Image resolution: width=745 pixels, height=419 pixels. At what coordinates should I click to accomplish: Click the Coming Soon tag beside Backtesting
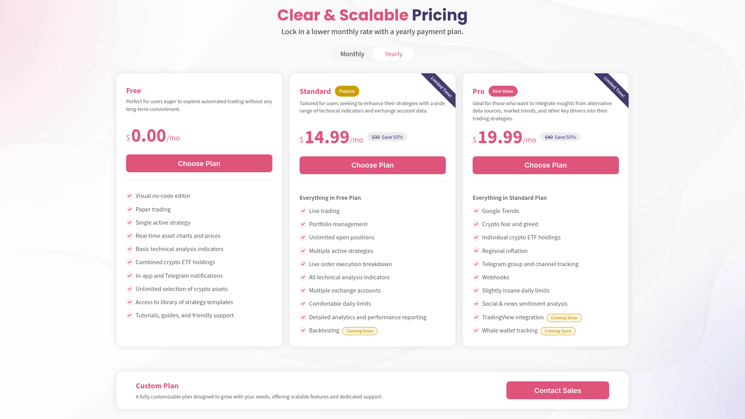point(360,331)
